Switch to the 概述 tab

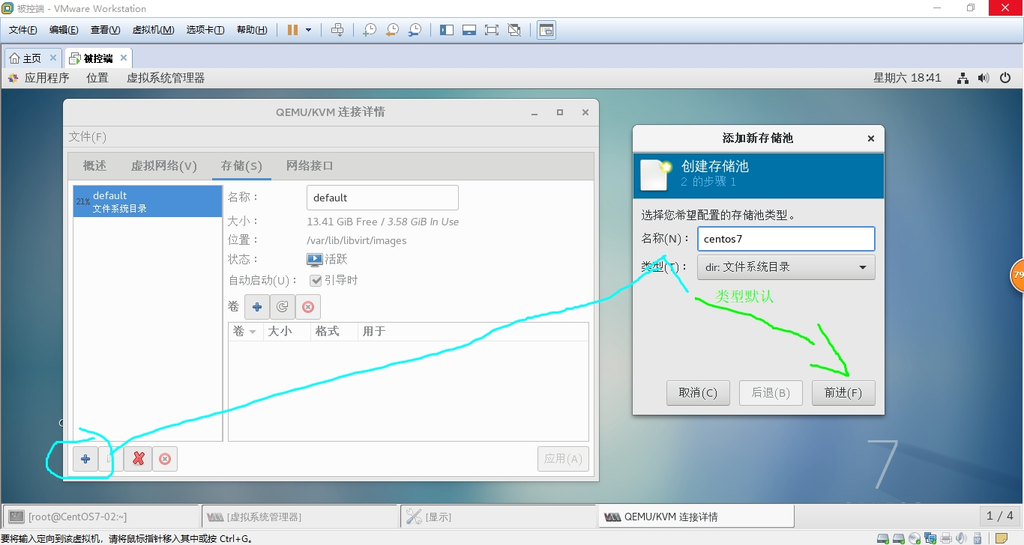[x=94, y=166]
